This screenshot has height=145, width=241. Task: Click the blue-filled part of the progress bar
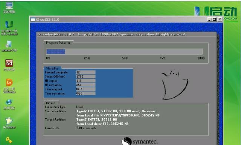(x=56, y=52)
